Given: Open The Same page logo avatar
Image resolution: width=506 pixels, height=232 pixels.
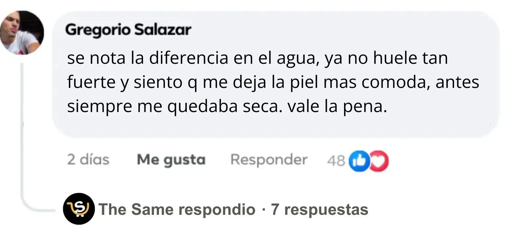Looking at the screenshot, I should (79, 209).
